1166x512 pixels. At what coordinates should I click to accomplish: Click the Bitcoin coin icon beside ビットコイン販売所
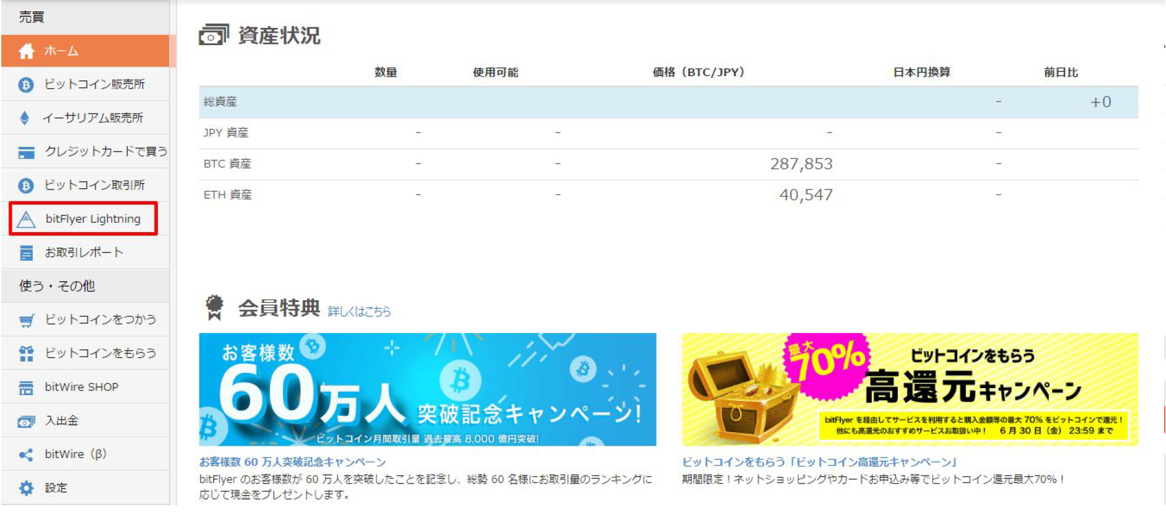click(26, 85)
